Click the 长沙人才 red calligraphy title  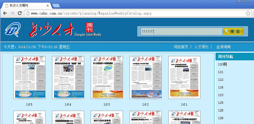(51, 29)
